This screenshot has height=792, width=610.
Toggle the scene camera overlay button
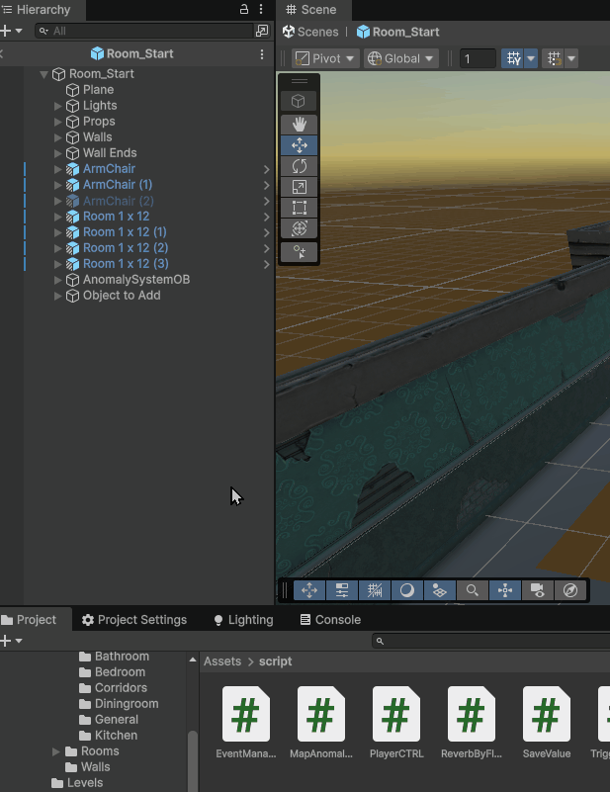[538, 590]
